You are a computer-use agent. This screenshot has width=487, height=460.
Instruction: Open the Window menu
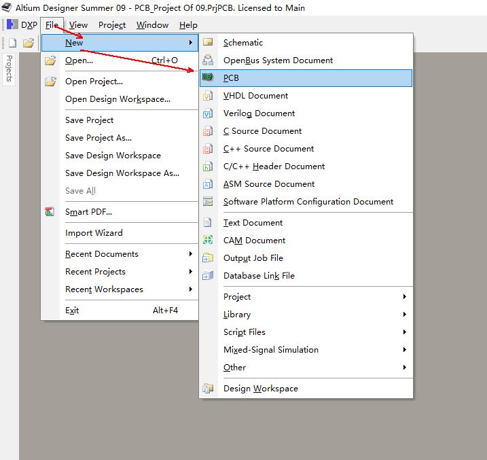(x=152, y=25)
